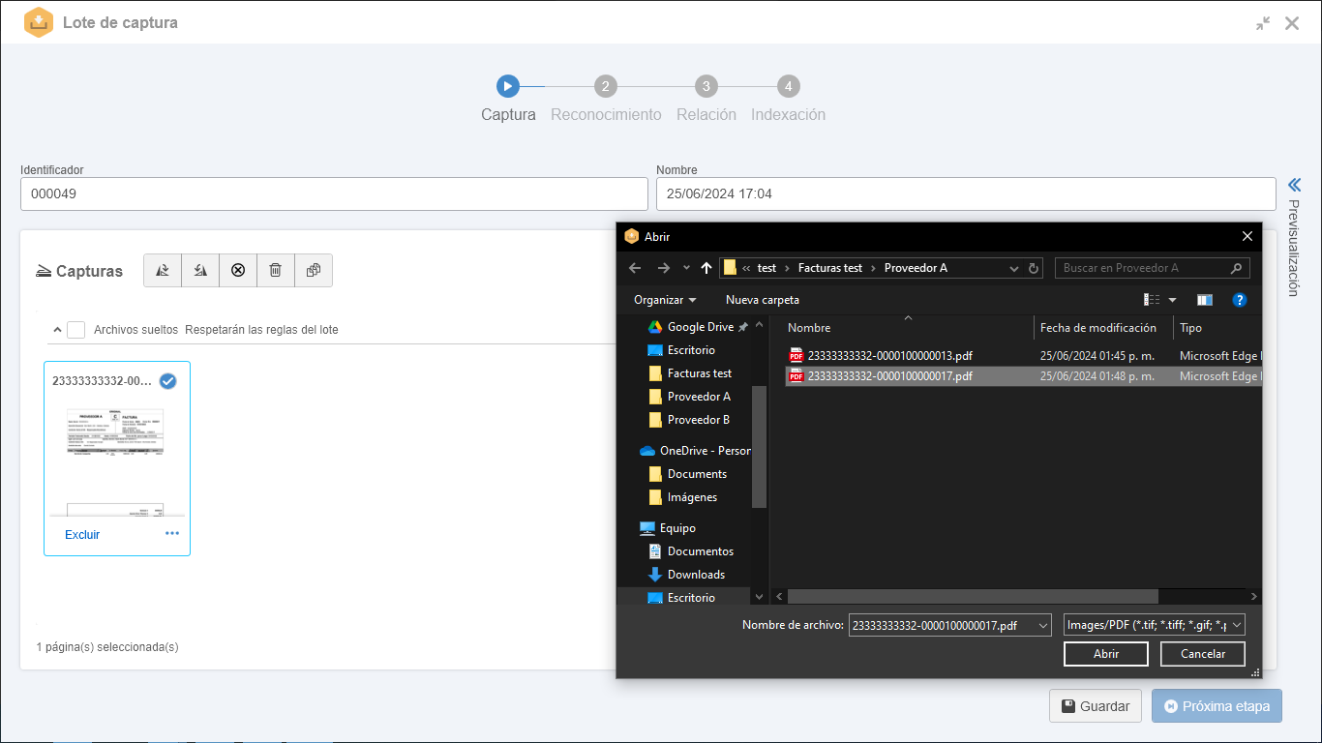Uncheck the blue checkmark on captured page
1322x743 pixels.
click(x=167, y=381)
